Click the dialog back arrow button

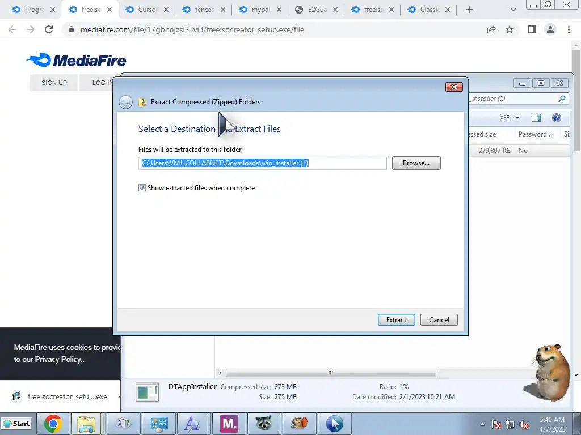[125, 102]
